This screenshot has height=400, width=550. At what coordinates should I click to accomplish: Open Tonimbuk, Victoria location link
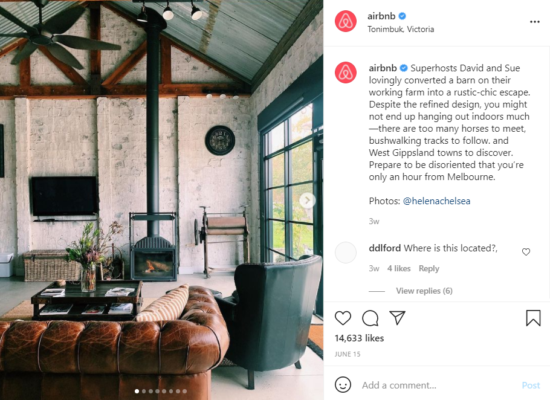click(x=401, y=29)
